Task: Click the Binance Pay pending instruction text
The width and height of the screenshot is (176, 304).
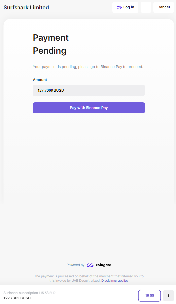Action: tap(88, 67)
